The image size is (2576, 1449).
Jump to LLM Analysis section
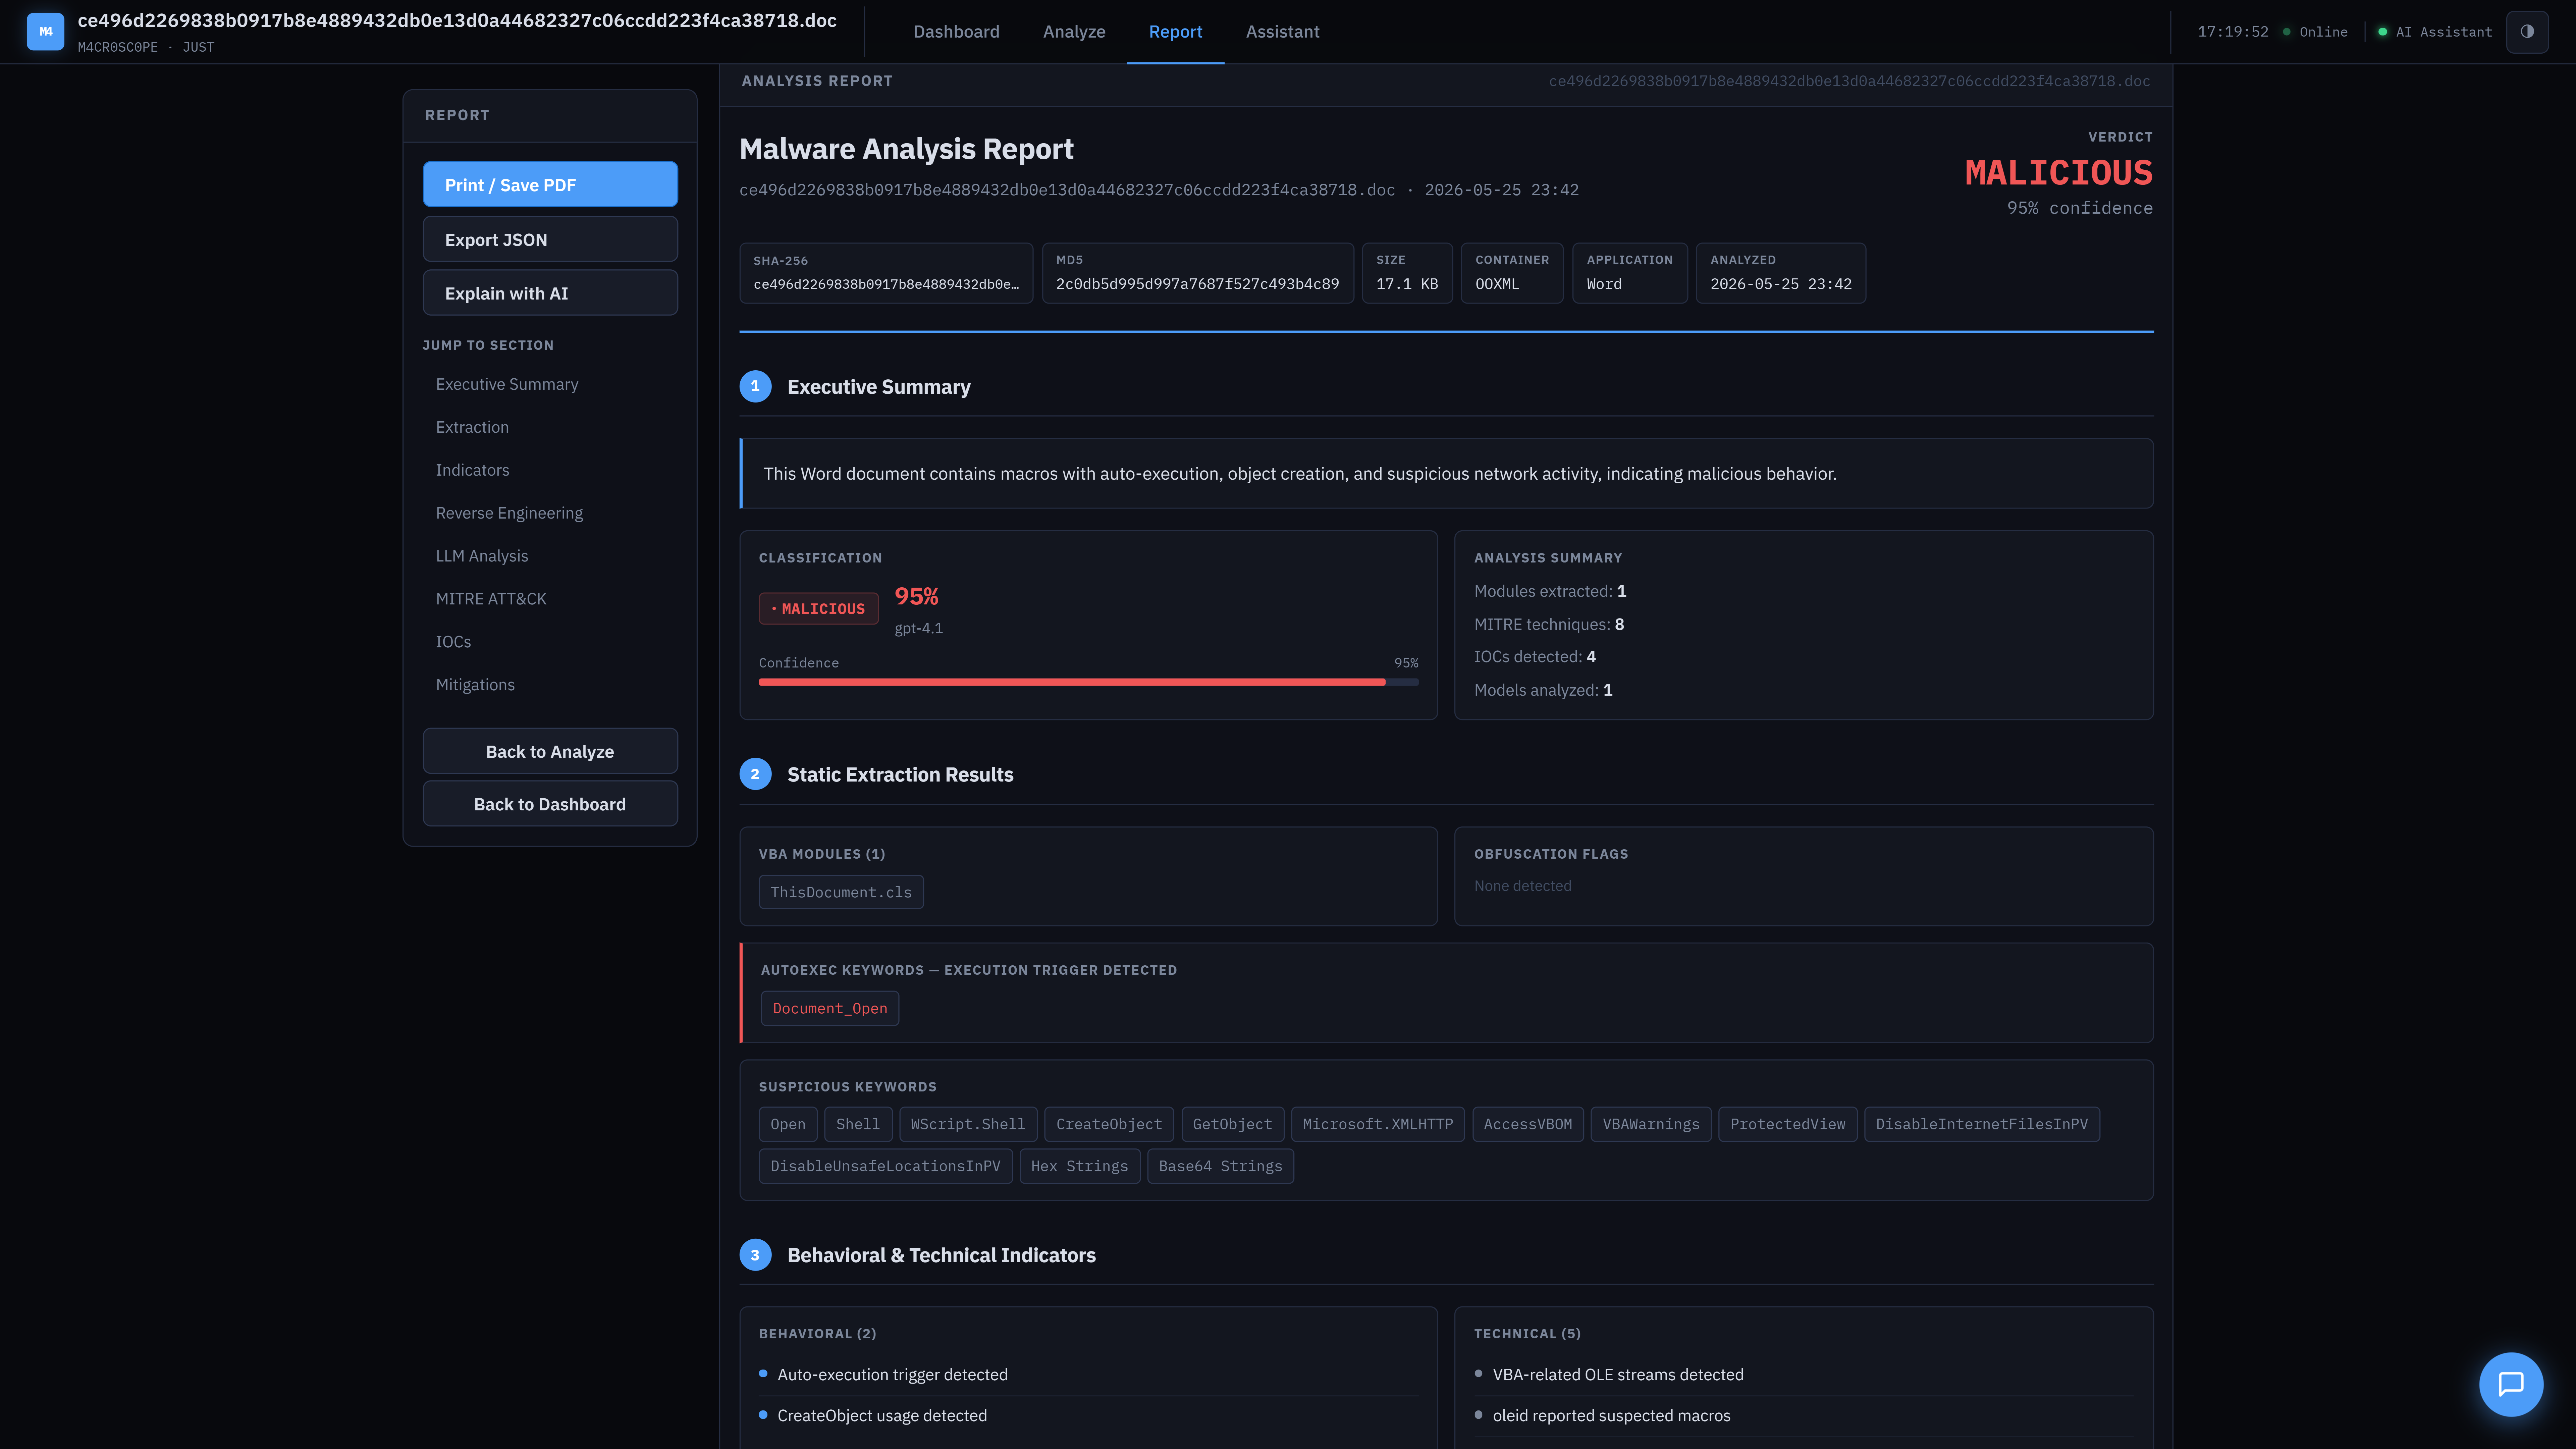click(482, 556)
